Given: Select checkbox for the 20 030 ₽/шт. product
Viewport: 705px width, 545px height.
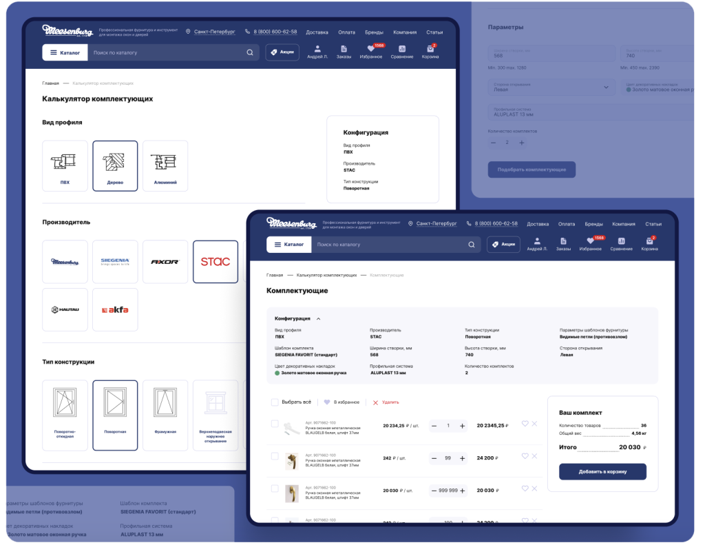Looking at the screenshot, I should tap(275, 489).
